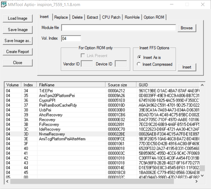Image resolution: width=211 pixels, height=189 pixels.
Task: Select the UsbPei row
Action: point(102,110)
